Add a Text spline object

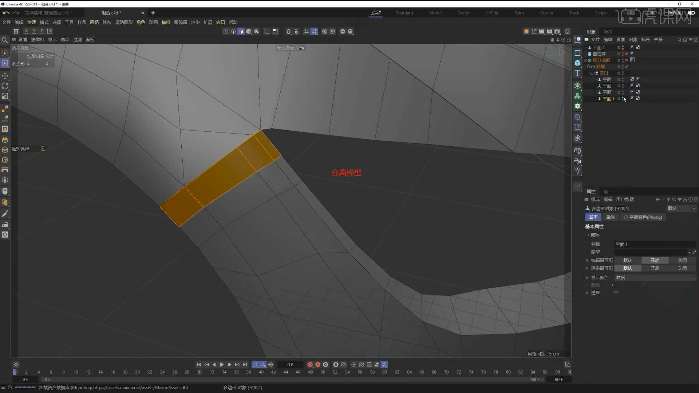point(577,73)
